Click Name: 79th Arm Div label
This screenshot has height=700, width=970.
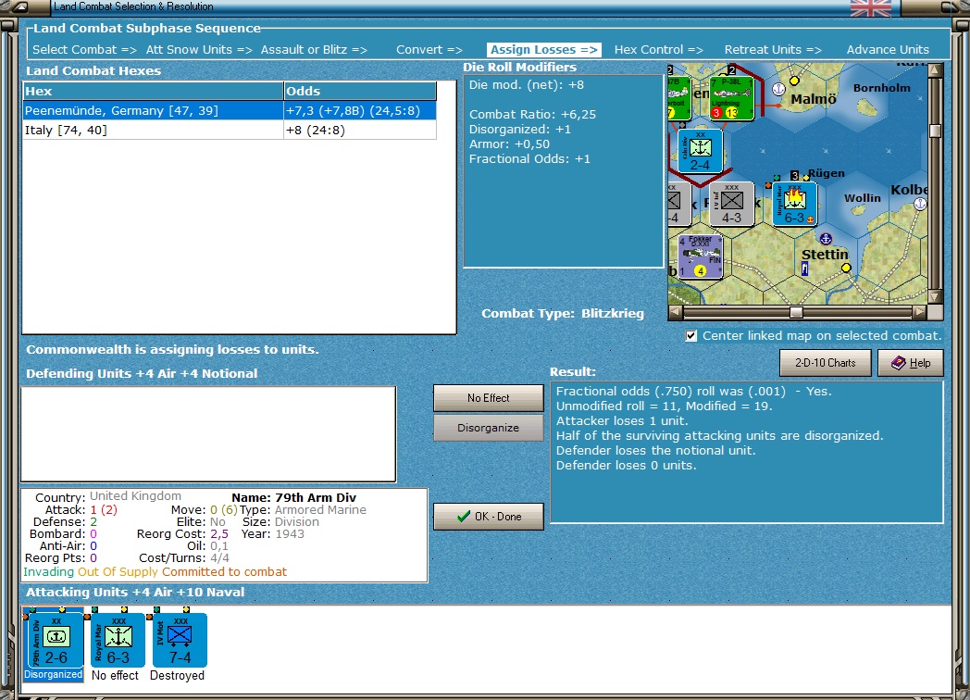pyautogui.click(x=293, y=497)
